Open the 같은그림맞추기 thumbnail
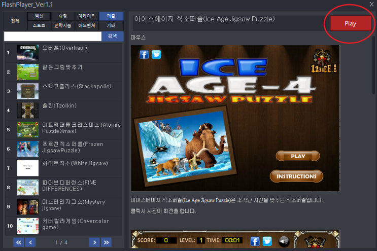This screenshot has width=377, height=251. [x=28, y=72]
